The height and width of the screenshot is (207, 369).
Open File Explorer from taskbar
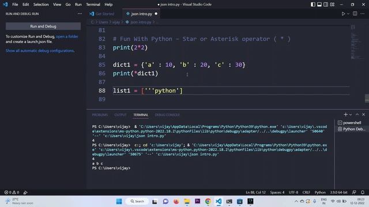(187, 201)
